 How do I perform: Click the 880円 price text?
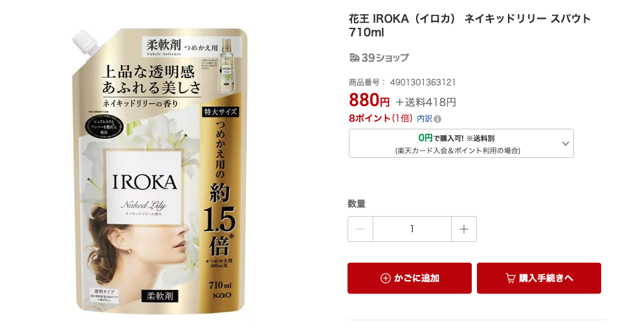coord(370,100)
